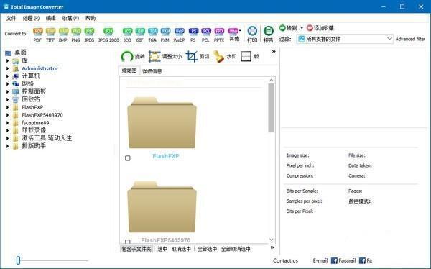Select 回收站 recycle bin tree item
The height and width of the screenshot is (269, 431).
point(31,99)
